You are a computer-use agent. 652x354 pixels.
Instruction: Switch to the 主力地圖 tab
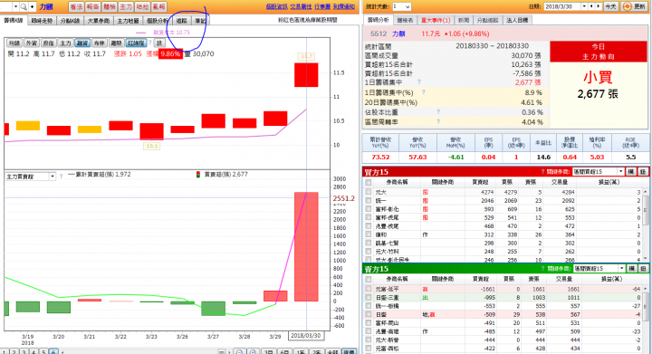(x=128, y=21)
